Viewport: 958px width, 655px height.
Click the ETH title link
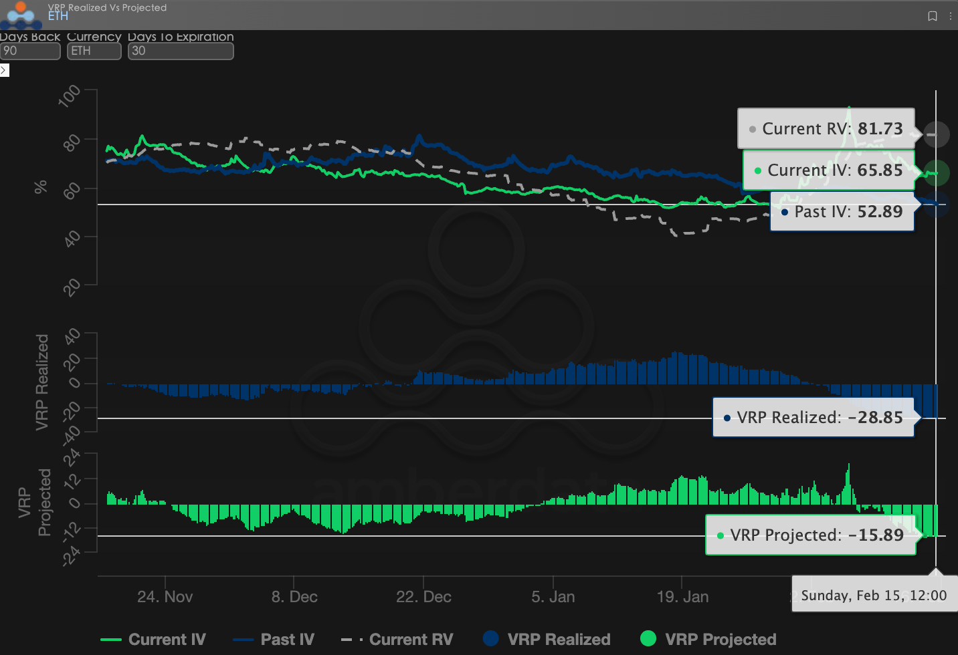click(58, 16)
